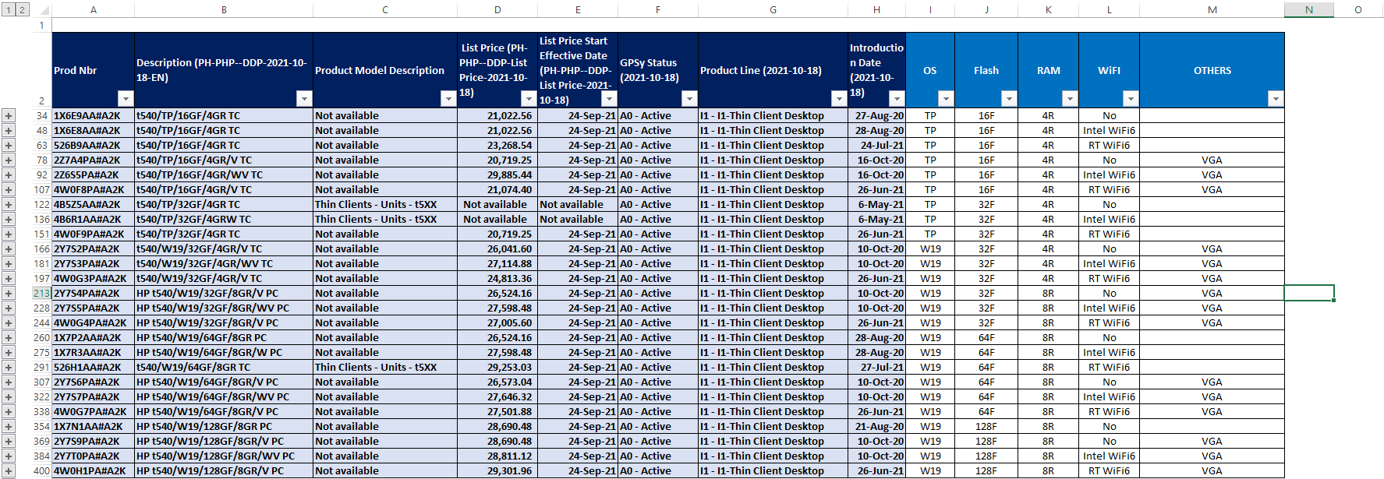1384x479 pixels.
Task: Expand the group at row 244
Action: [x=9, y=323]
